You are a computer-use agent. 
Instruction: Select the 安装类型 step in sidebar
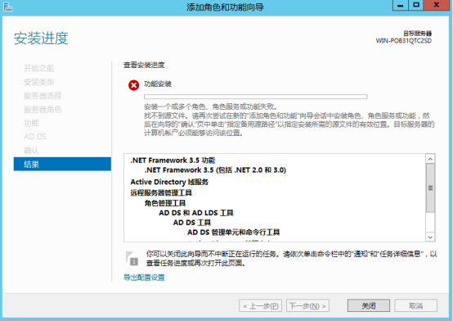[x=39, y=82]
